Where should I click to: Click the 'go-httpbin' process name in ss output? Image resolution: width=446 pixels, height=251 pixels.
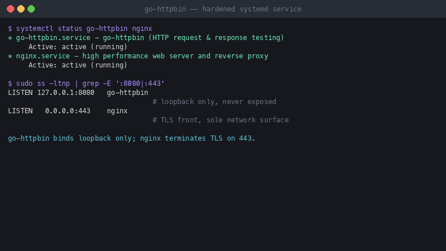tap(128, 93)
